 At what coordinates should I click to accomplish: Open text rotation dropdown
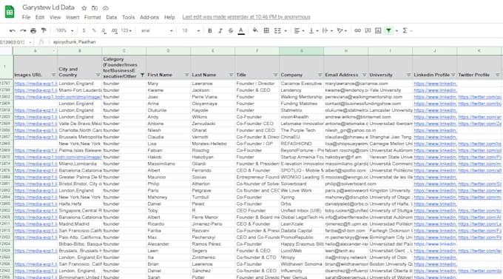[x=342, y=30]
